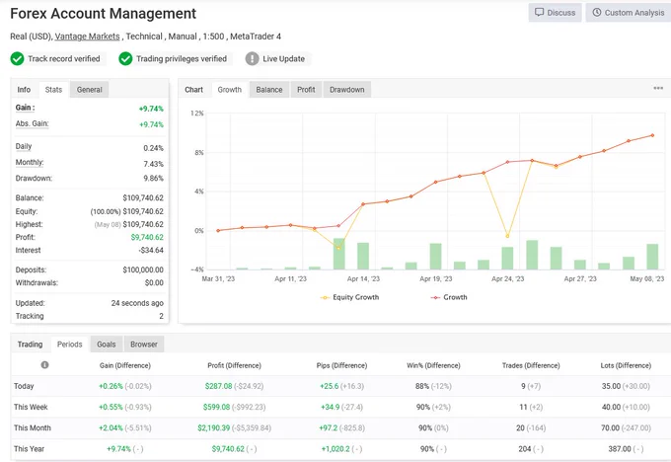Click This Month's lots 70.00
Viewport: 671px width, 462px height.
(610, 428)
